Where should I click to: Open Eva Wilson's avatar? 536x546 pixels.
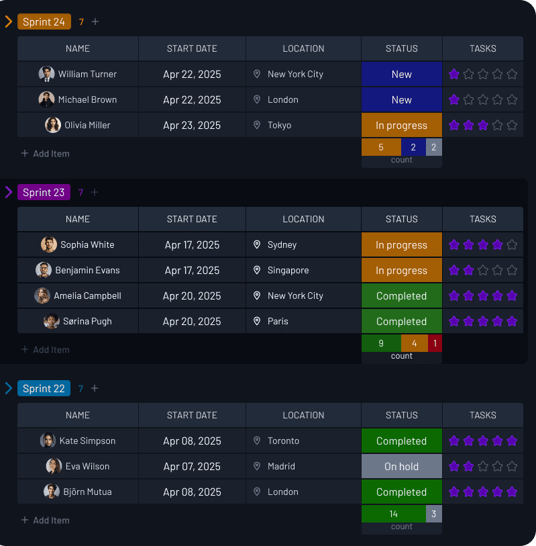[x=54, y=466]
